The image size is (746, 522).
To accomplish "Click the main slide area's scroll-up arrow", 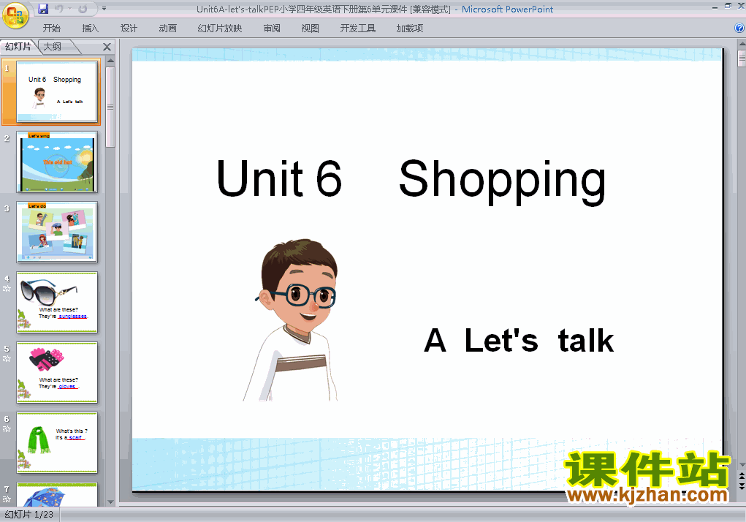I will (742, 45).
